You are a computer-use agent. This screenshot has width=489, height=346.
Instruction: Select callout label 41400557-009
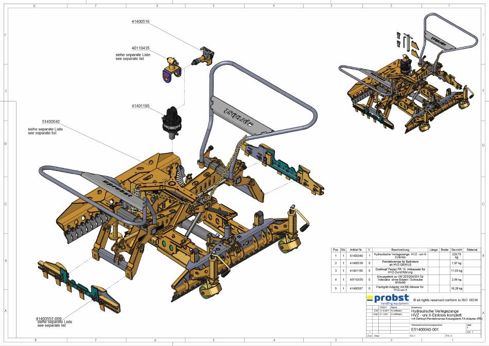click(49, 319)
